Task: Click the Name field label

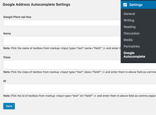Action: tap(7, 33)
